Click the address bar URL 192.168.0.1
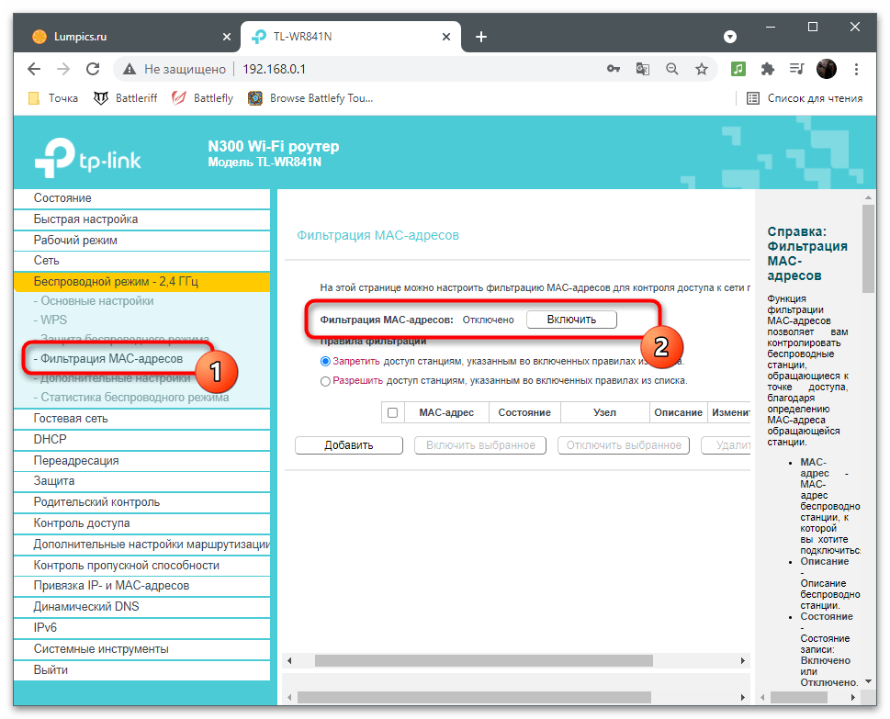Image resolution: width=890 pixels, height=719 pixels. [274, 69]
